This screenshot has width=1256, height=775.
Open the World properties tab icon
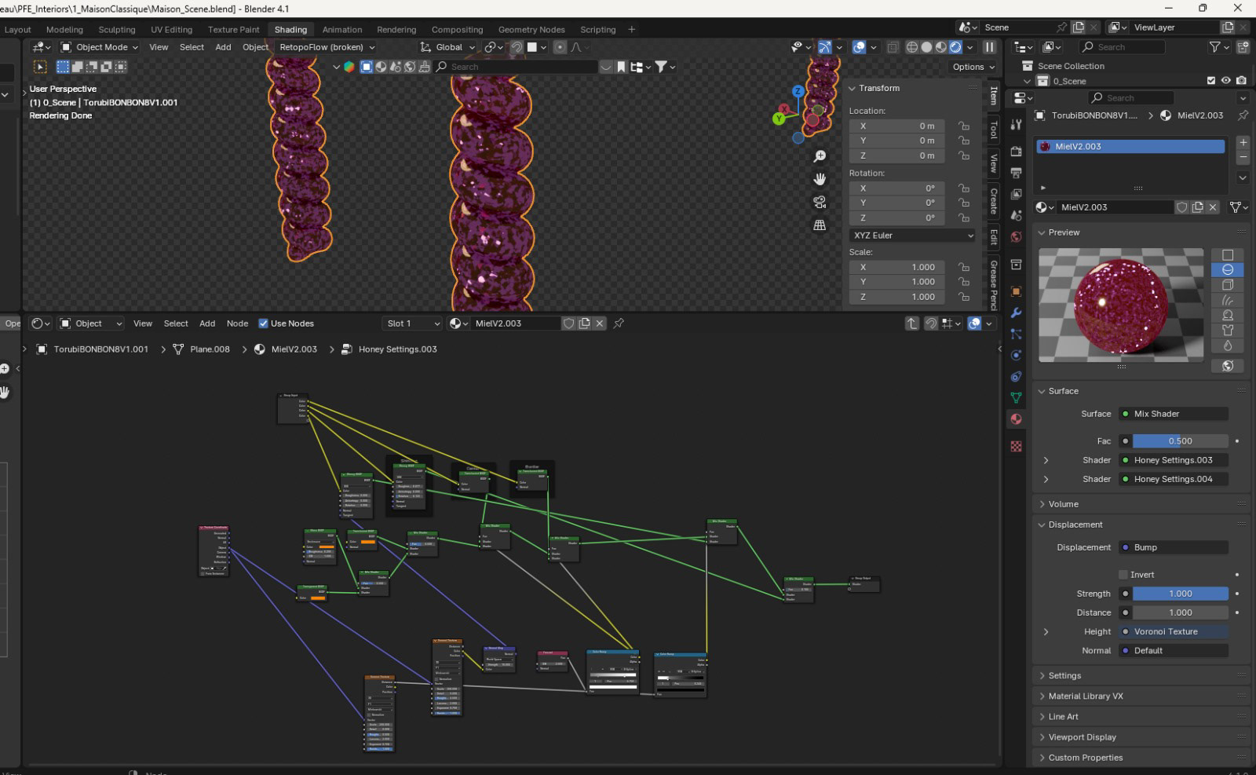click(1016, 236)
